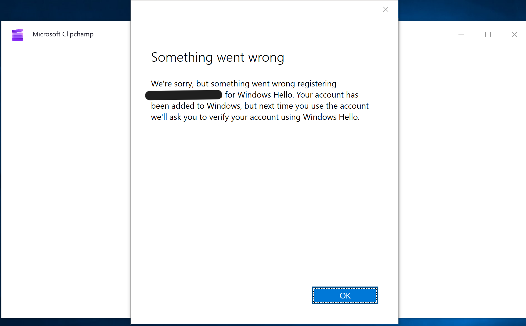The image size is (526, 326).
Task: Maximize the Microsoft Clipchamp window
Action: tap(488, 34)
